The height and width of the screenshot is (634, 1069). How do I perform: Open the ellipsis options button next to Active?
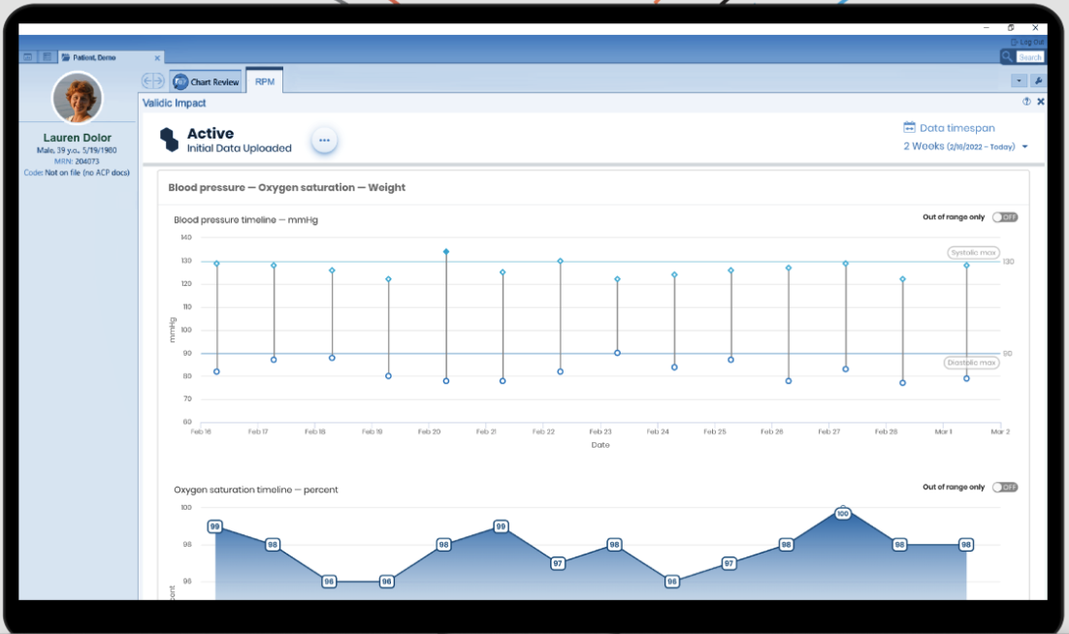pyautogui.click(x=325, y=140)
